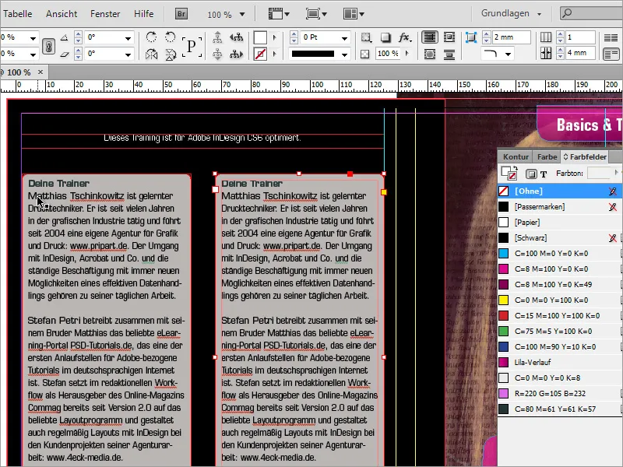Select the Farbfelder panel tab

585,157
